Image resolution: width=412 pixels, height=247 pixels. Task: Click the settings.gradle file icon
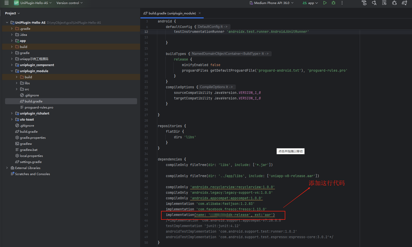pos(17,162)
